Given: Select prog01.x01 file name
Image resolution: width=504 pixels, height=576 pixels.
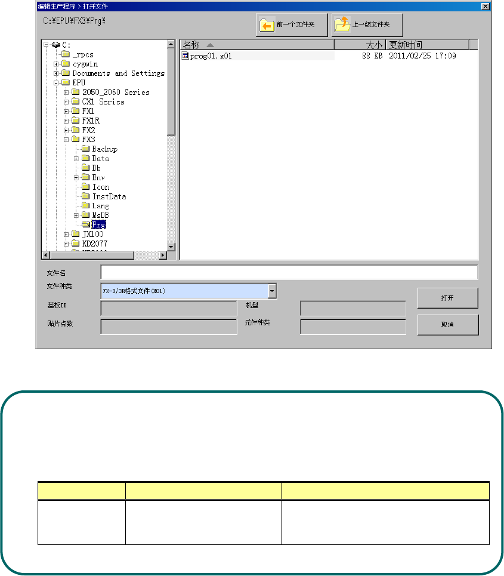Looking at the screenshot, I should [211, 56].
